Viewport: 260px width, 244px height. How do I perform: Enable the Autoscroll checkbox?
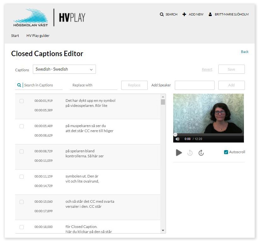pyautogui.click(x=226, y=152)
